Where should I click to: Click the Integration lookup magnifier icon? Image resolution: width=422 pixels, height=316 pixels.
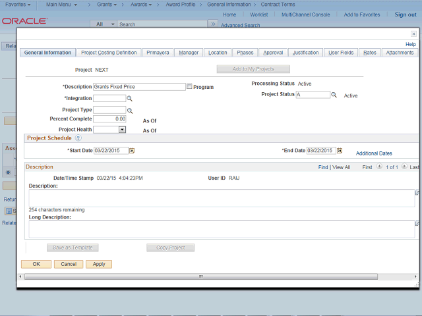(130, 98)
